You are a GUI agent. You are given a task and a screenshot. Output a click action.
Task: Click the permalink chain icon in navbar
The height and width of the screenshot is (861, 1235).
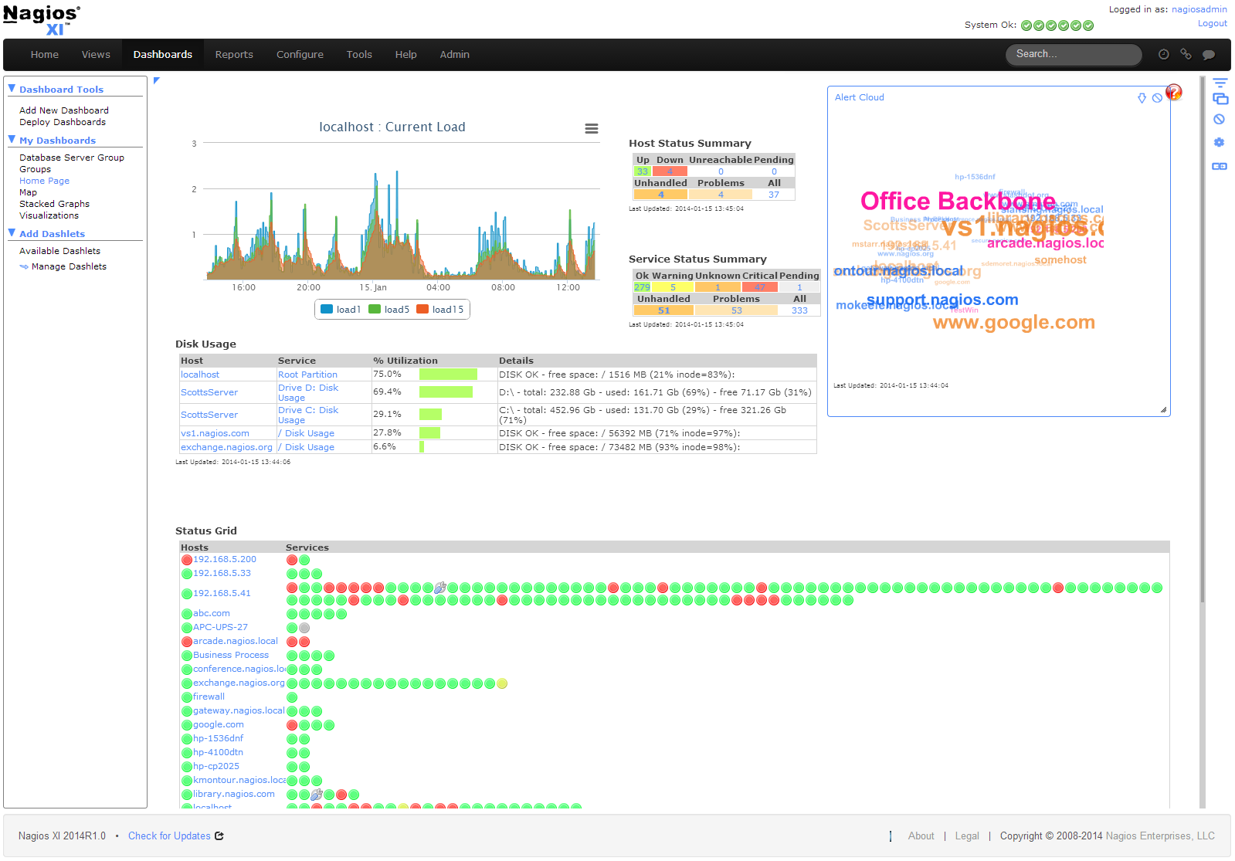1186,55
